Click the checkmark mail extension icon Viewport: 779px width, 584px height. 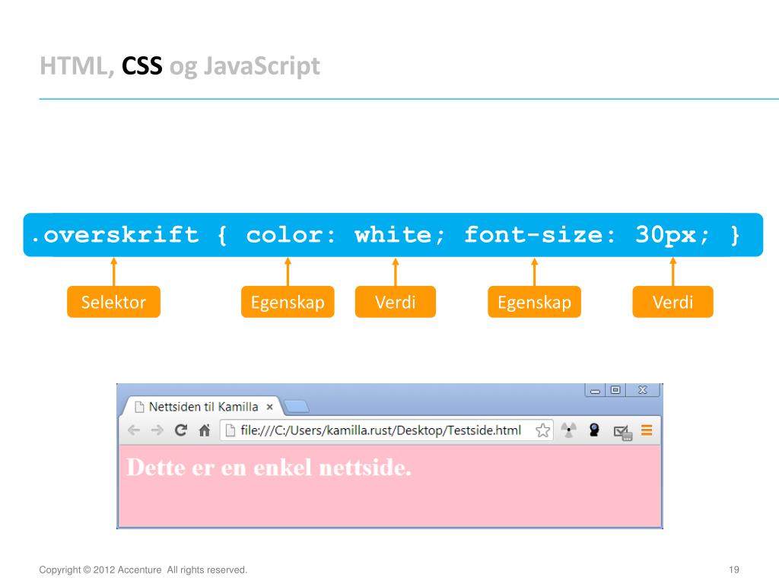pos(622,433)
